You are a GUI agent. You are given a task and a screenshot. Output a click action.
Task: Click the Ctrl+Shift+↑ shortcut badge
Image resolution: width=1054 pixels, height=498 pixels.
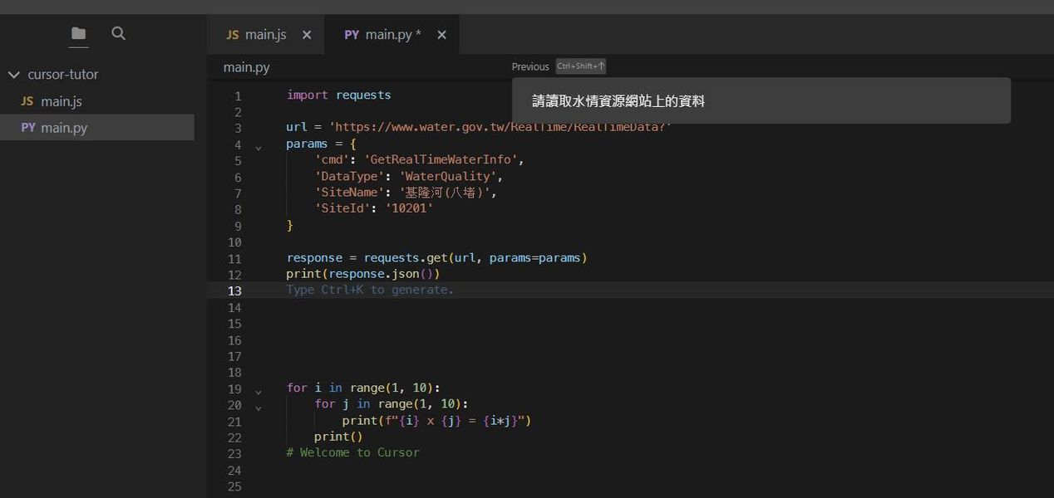(x=581, y=66)
